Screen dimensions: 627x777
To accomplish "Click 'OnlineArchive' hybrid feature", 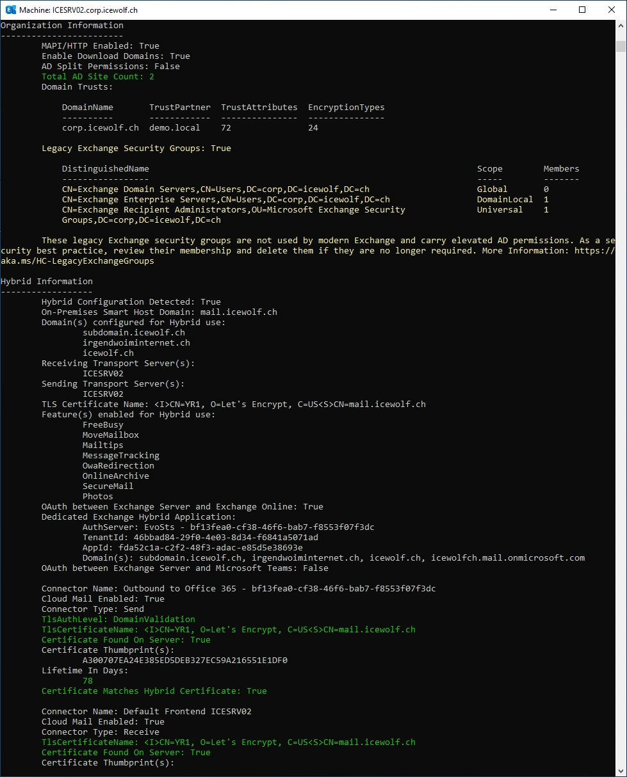I will 116,476.
